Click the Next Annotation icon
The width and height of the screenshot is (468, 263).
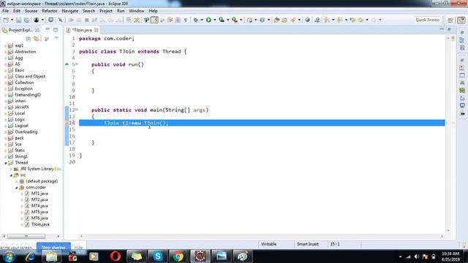pos(327,20)
